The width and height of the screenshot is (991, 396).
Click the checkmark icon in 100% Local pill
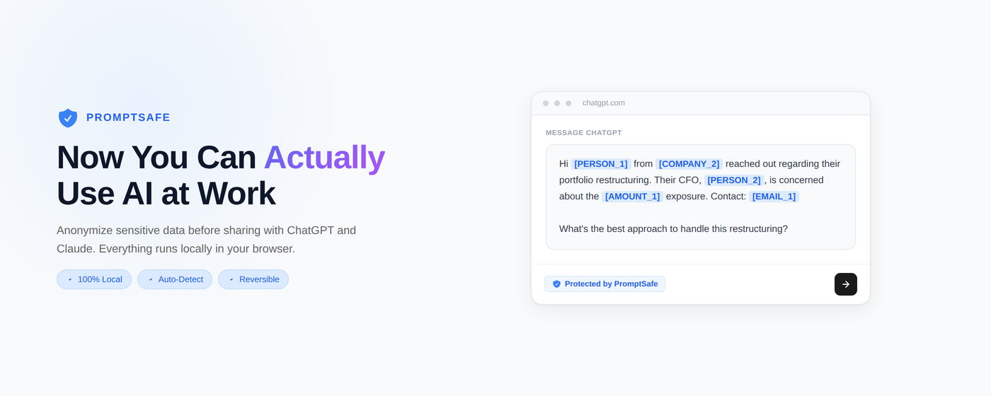click(x=70, y=279)
